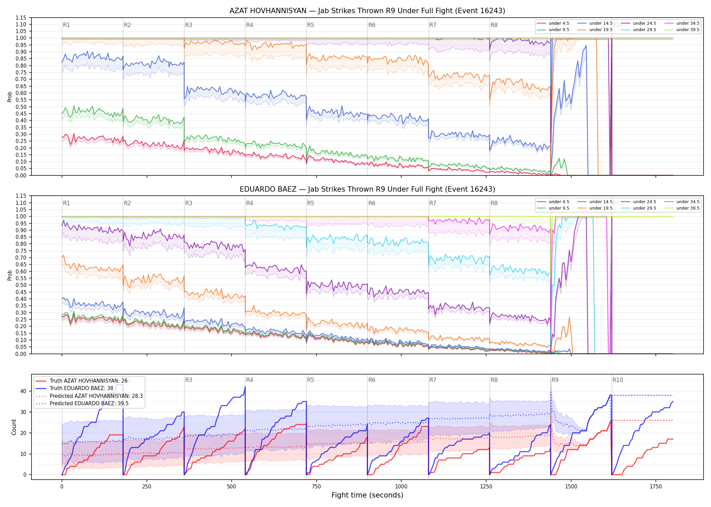Click the x-axis tick label 750

point(316,487)
